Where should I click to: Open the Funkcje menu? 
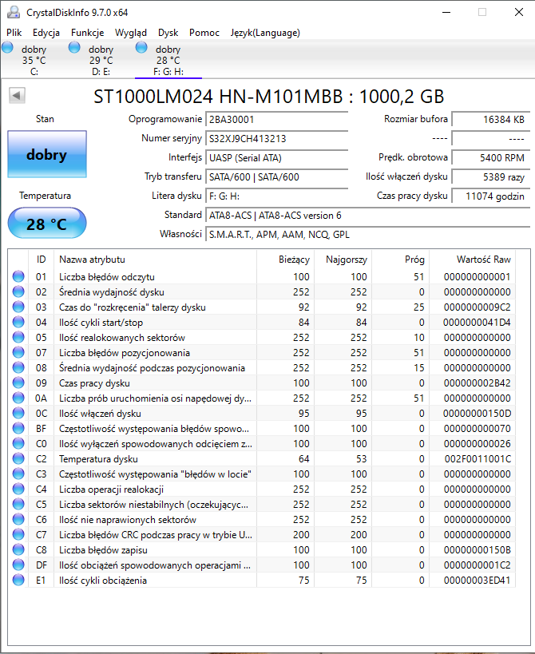[87, 33]
